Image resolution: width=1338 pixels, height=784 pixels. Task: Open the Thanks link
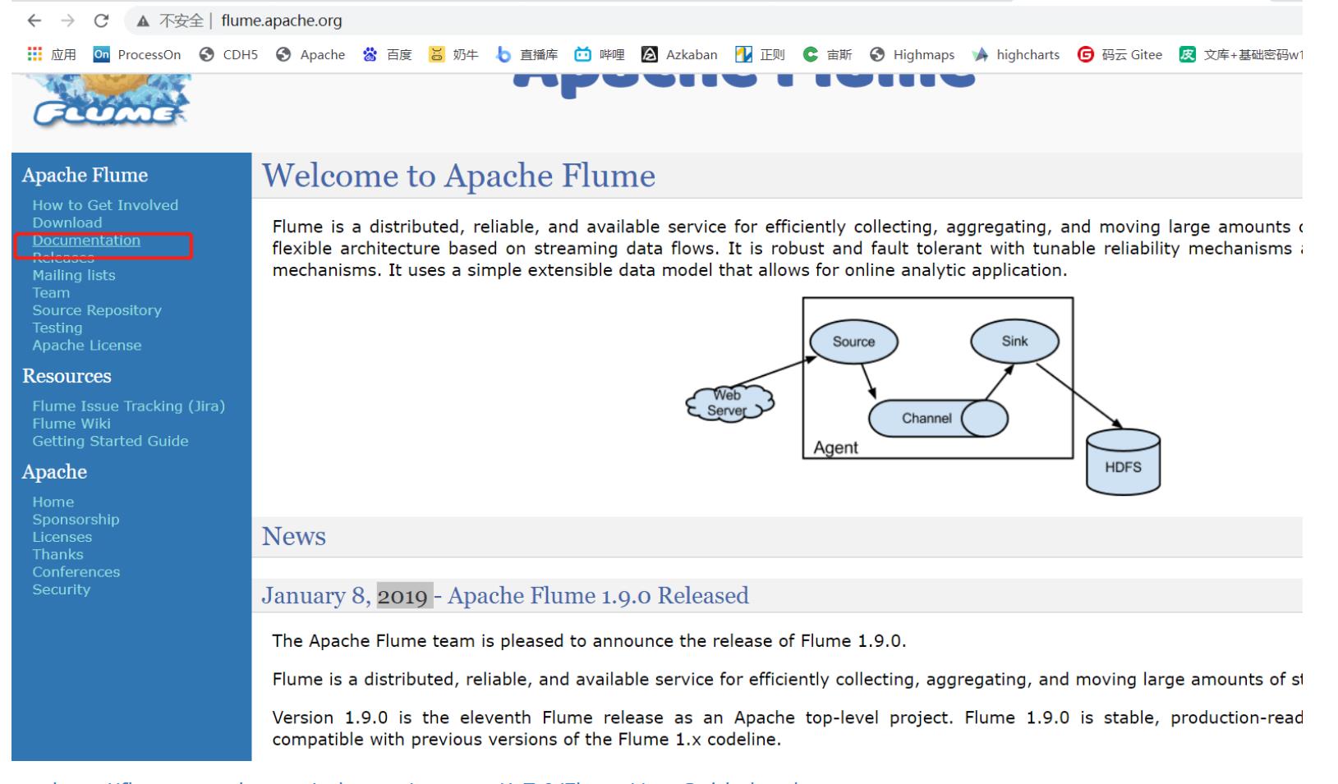tap(57, 554)
